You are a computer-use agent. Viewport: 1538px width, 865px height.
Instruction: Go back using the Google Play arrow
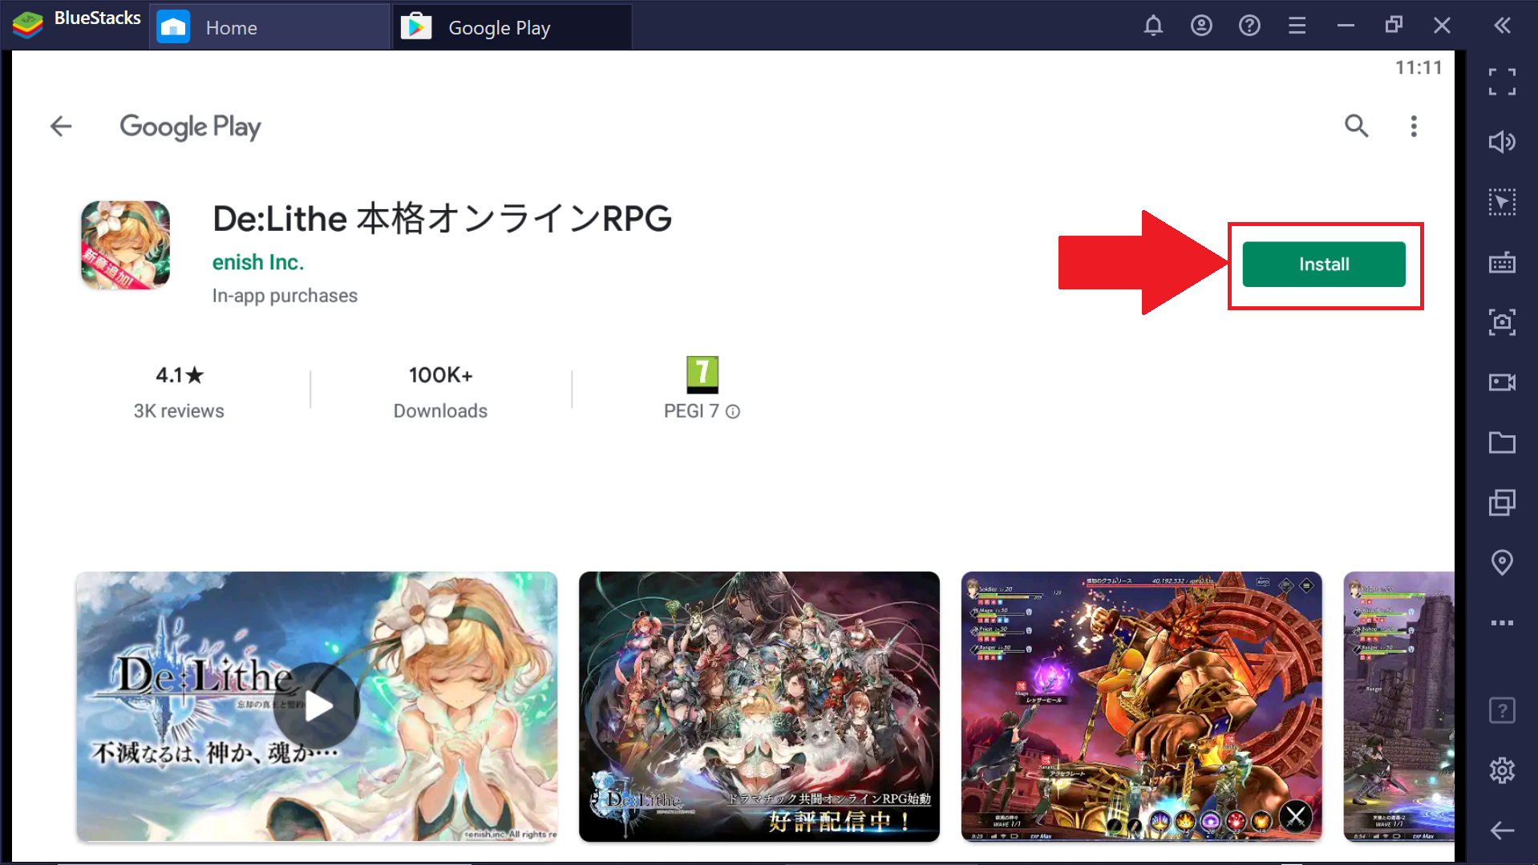pos(61,126)
